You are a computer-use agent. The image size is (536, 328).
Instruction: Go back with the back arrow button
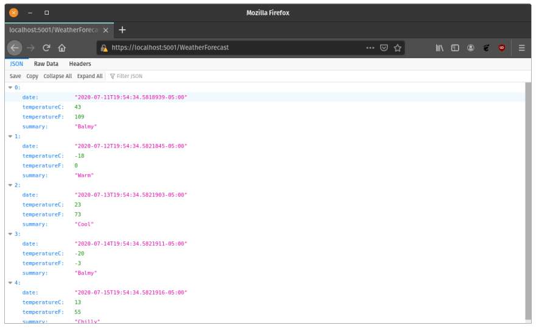[x=15, y=48]
